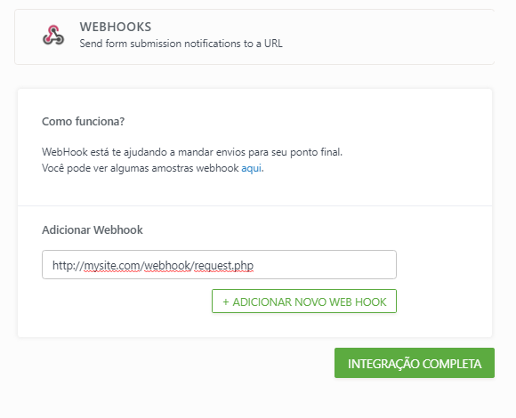Viewport: 516px width, 418px height.
Task: Click the INTEGRAÇÃO COMPLETA button
Action: point(415,363)
